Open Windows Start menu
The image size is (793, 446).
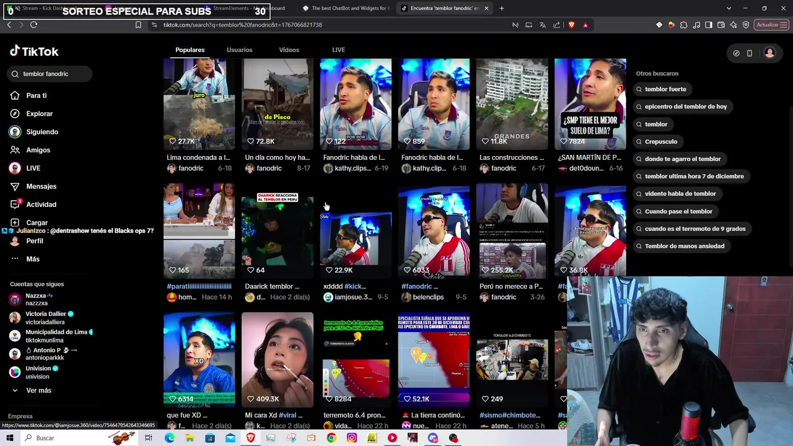[9, 438]
